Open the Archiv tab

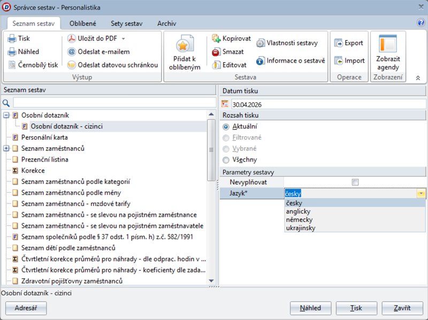coord(166,24)
